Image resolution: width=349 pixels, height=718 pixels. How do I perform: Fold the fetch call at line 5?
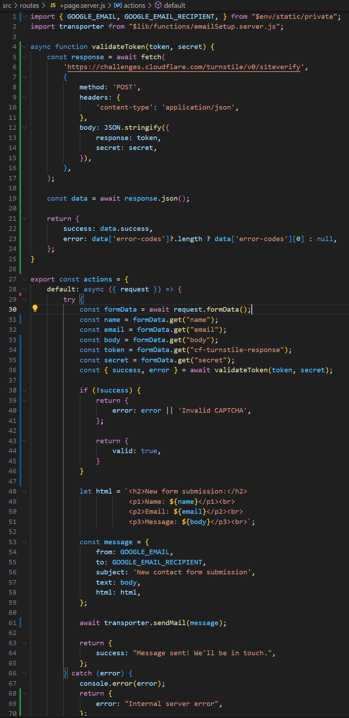[24, 57]
